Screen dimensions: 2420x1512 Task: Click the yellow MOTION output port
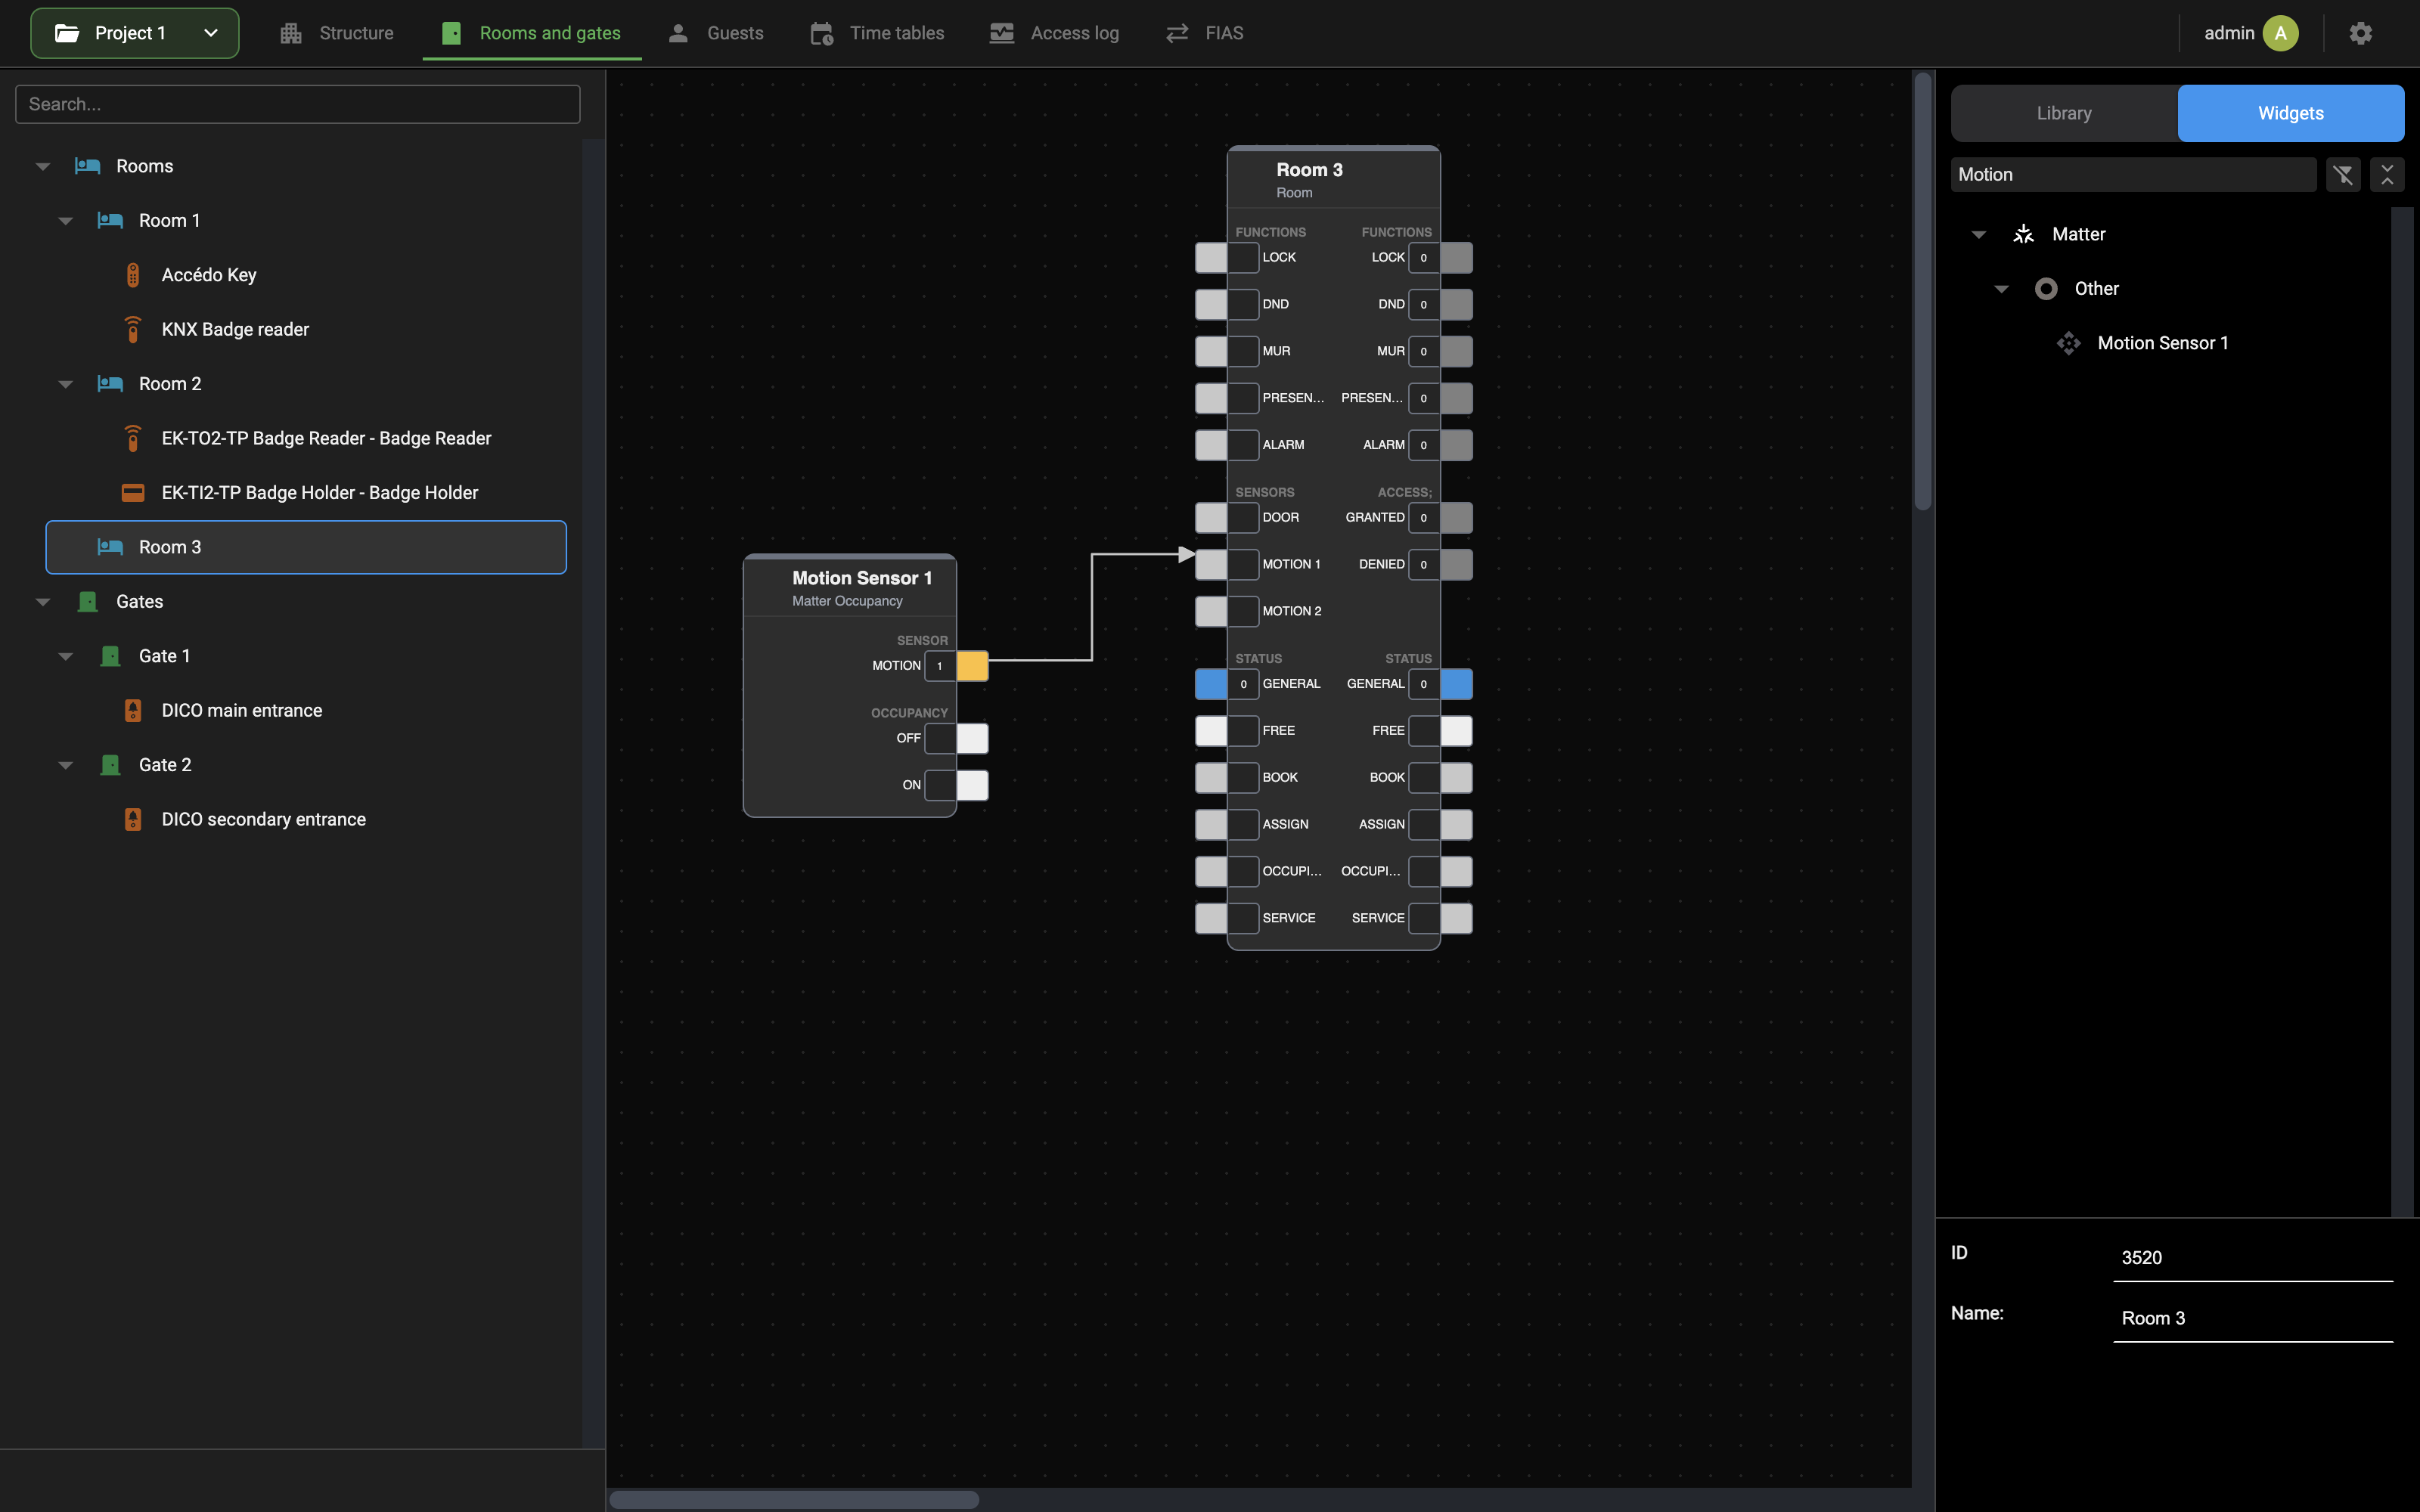pyautogui.click(x=972, y=666)
